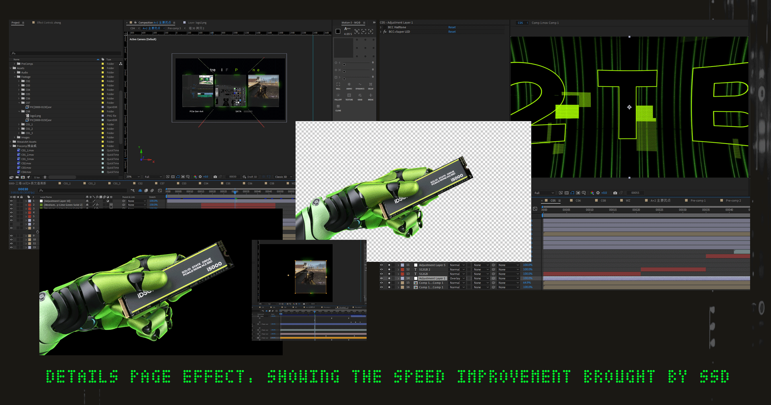Click the Anchor Point Animo tool in Motion-3
771x405 pixels.
[349, 85]
